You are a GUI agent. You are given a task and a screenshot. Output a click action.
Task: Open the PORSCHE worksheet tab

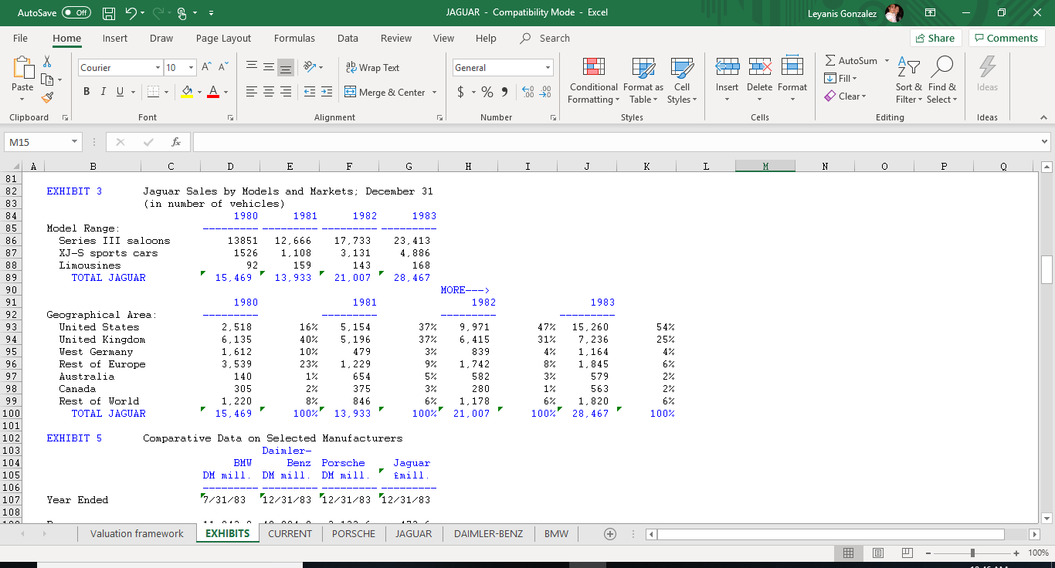(353, 533)
